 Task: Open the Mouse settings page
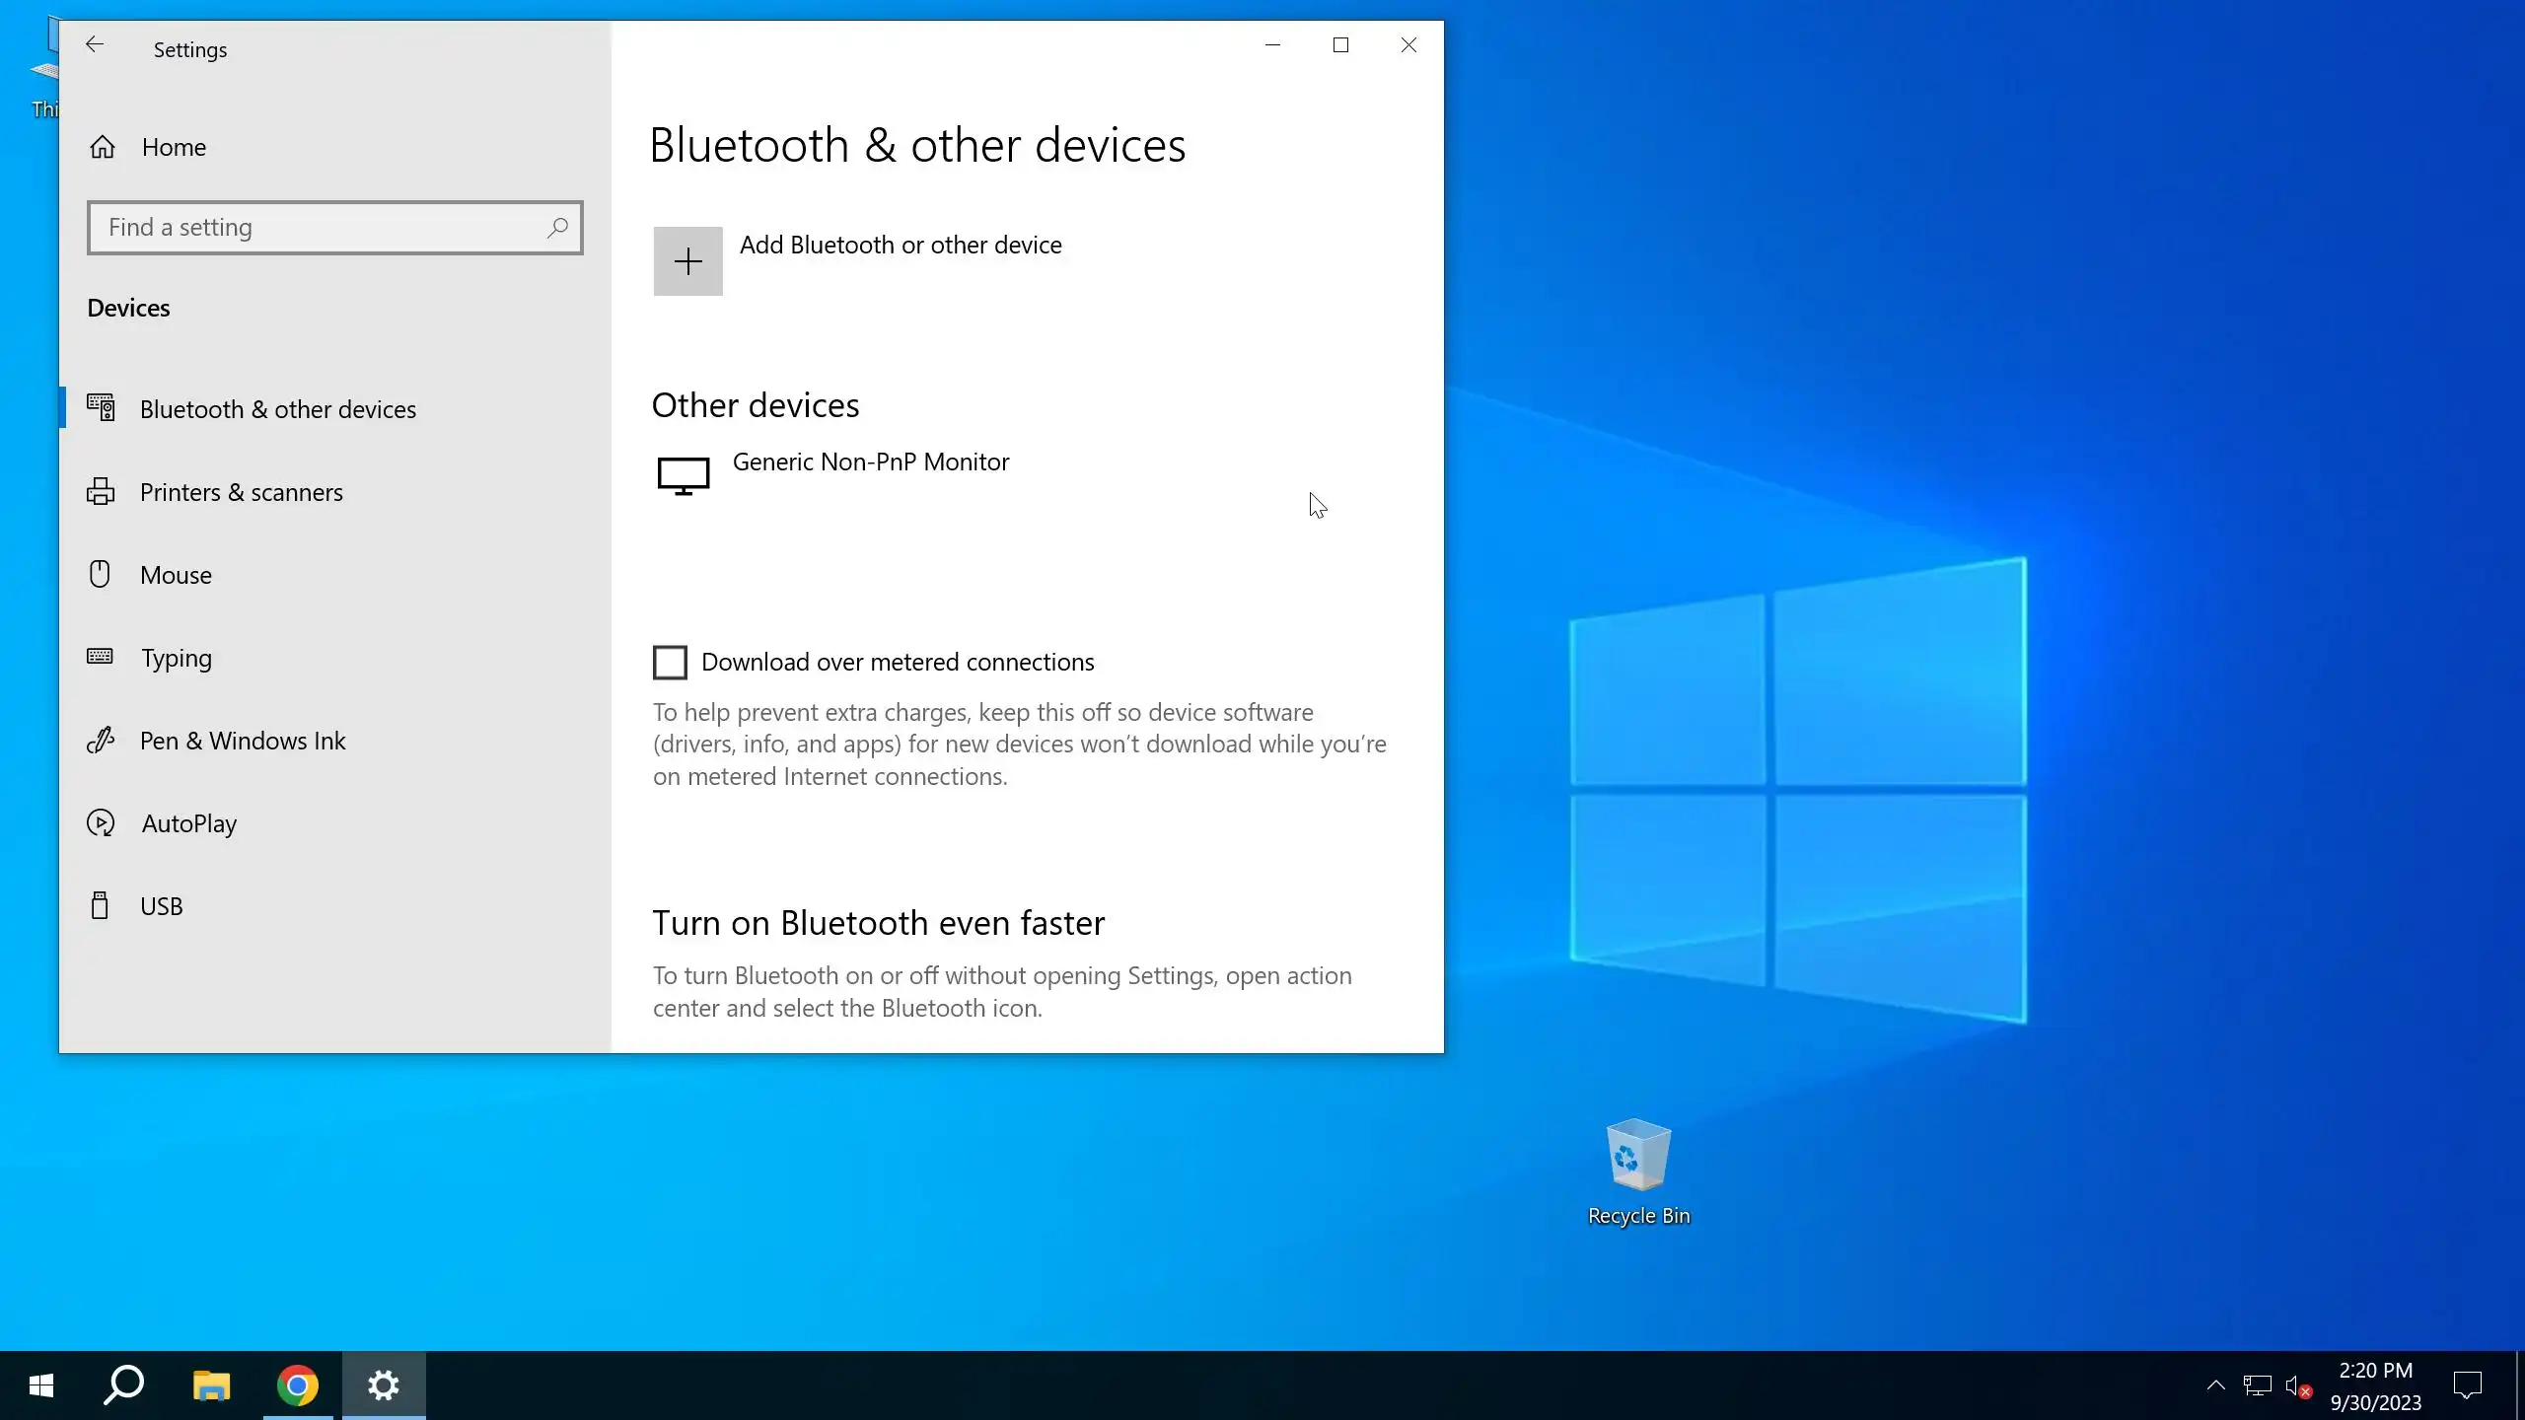tap(176, 575)
